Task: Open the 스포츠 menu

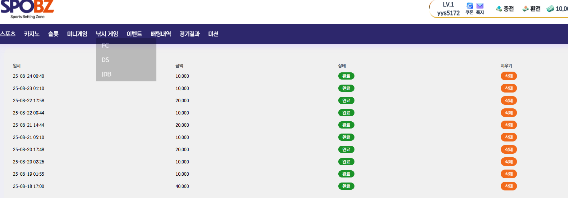Action: coord(8,34)
